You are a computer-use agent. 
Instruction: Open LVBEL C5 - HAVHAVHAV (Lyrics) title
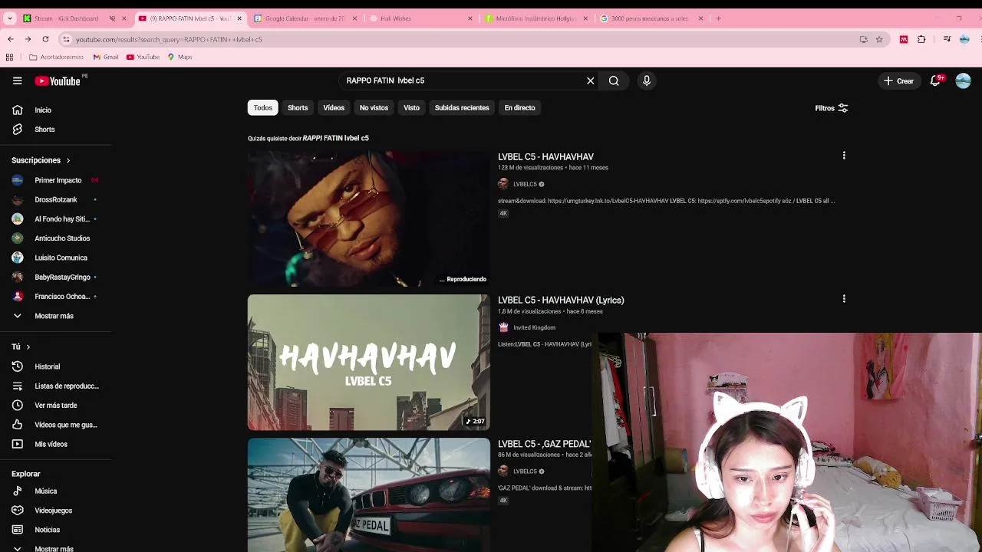[561, 300]
